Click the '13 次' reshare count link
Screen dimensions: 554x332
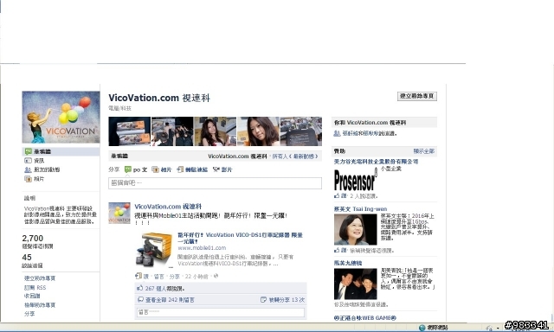point(287,299)
